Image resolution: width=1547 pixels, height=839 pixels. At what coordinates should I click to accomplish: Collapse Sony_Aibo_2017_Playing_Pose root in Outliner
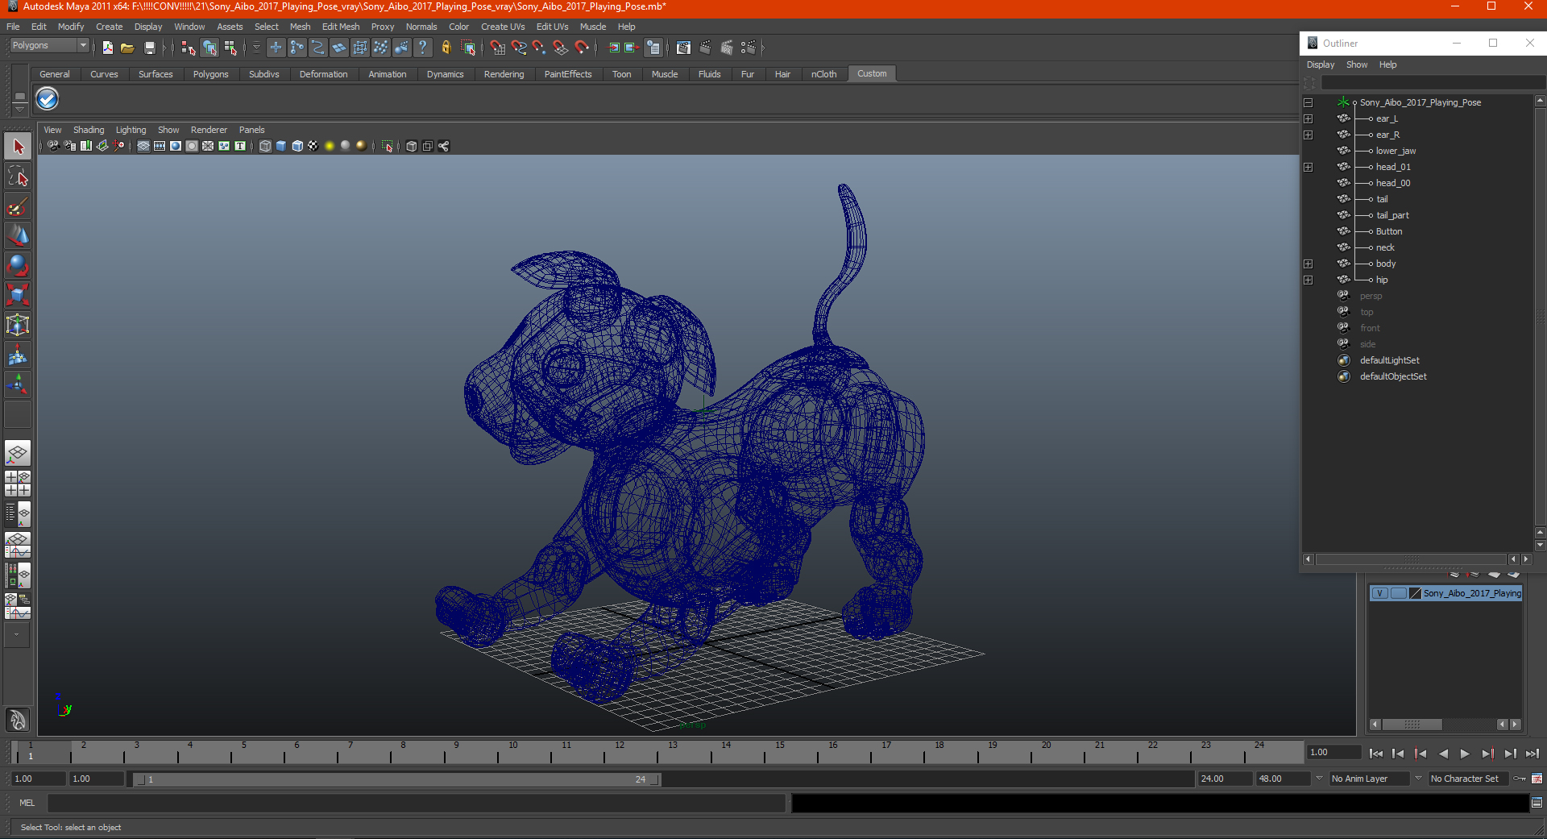pos(1309,102)
